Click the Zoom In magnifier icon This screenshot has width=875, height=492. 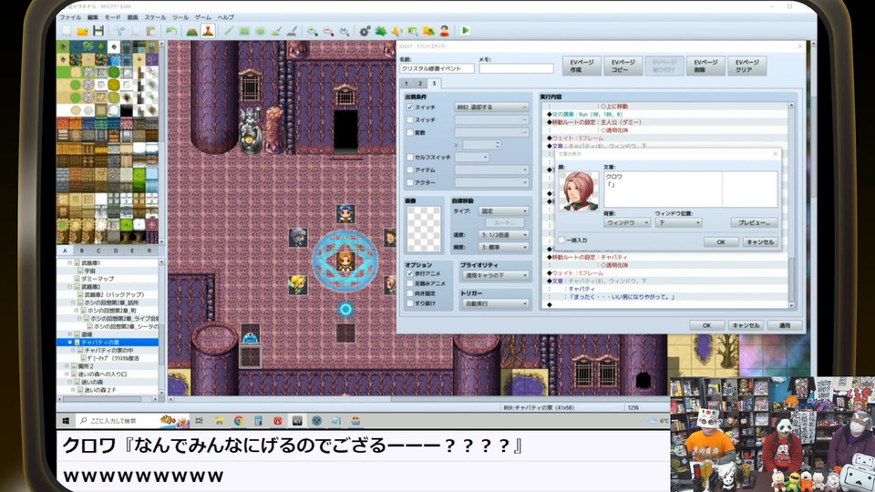pos(313,31)
